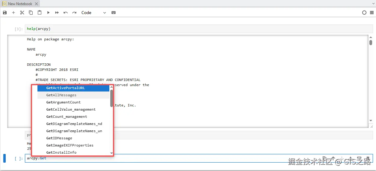Click the autocomplete list scroll up arrow
This screenshot has width=376, height=171.
click(111, 87)
